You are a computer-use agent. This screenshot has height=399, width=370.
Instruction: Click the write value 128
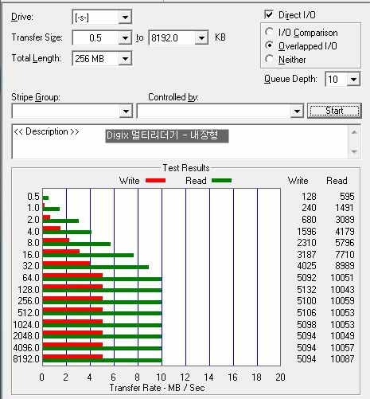[x=309, y=197]
